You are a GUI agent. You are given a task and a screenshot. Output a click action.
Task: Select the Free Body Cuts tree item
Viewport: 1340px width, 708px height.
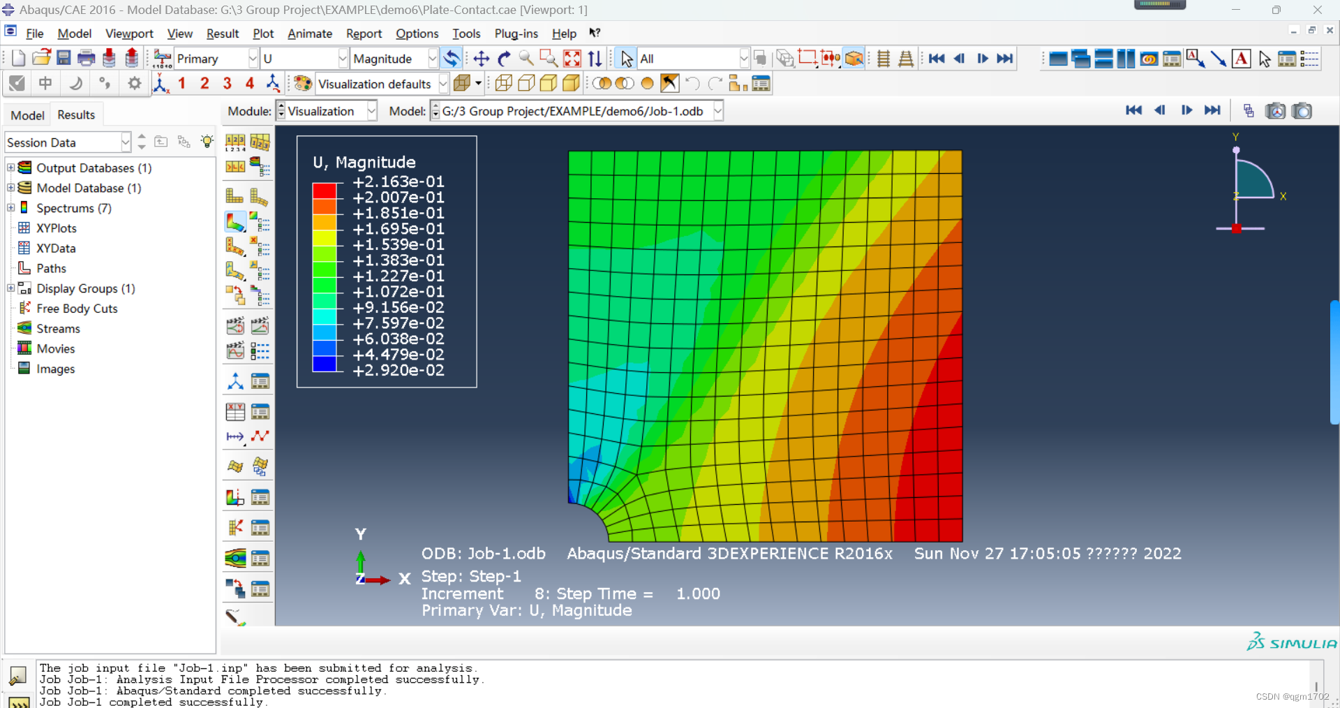(77, 309)
